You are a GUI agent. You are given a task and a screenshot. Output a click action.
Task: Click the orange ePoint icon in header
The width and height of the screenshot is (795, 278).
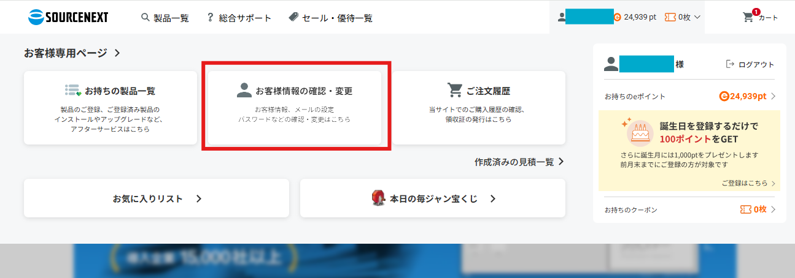click(x=618, y=18)
